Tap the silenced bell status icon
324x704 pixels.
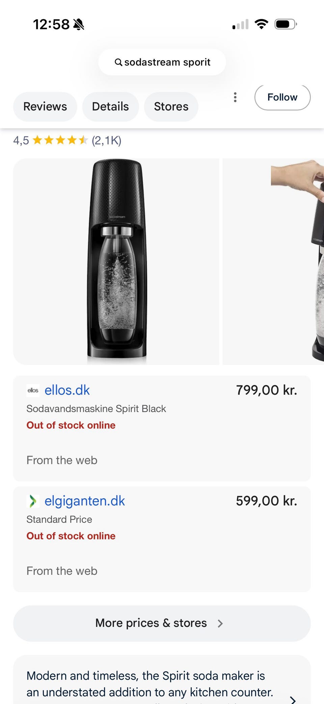79,24
